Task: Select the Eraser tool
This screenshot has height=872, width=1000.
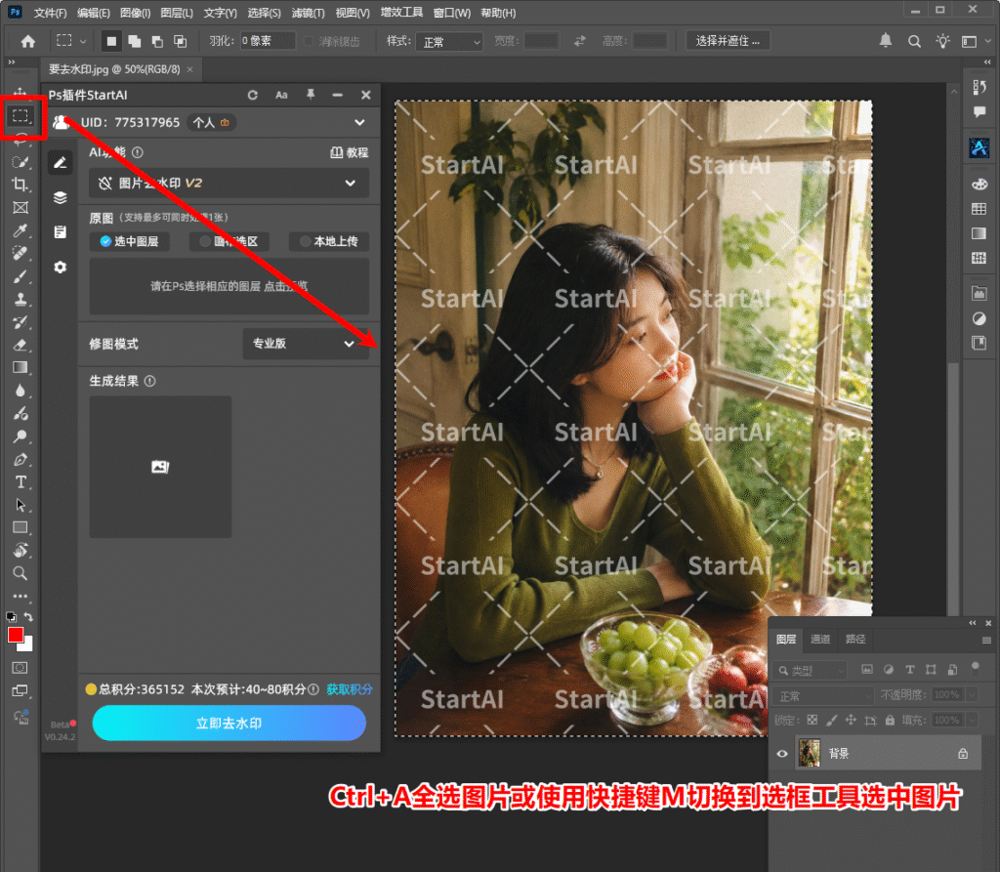Action: (x=21, y=345)
